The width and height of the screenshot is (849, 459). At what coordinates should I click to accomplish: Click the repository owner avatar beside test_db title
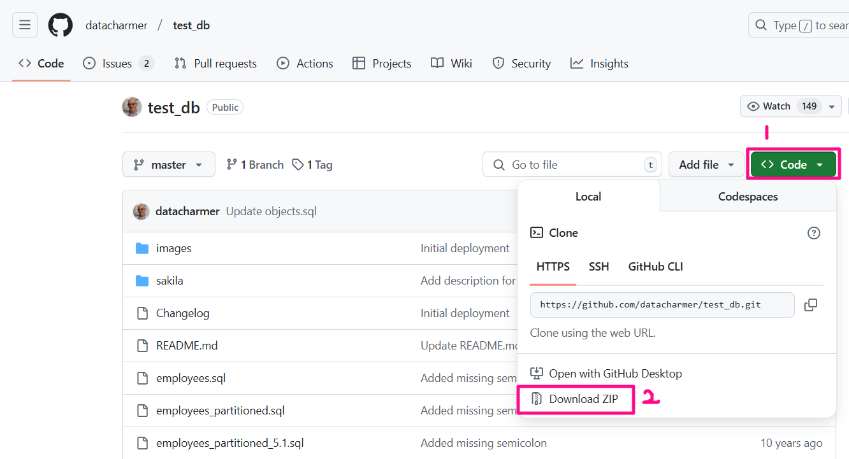pyautogui.click(x=132, y=107)
